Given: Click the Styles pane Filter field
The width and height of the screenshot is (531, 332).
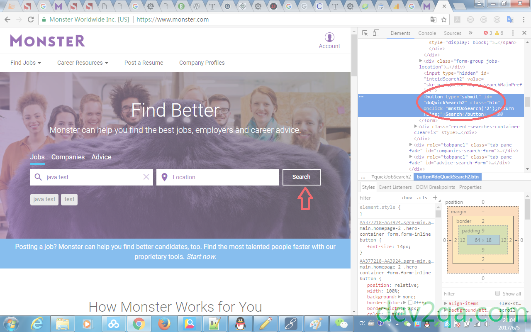Looking at the screenshot, I should [379, 198].
